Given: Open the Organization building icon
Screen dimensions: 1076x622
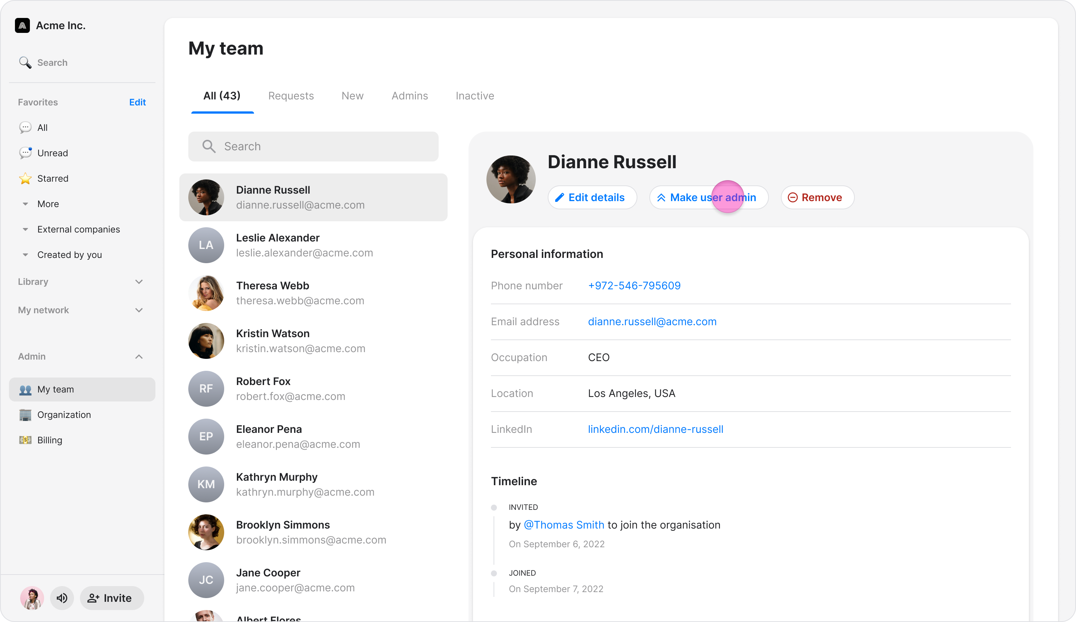Looking at the screenshot, I should 25,415.
